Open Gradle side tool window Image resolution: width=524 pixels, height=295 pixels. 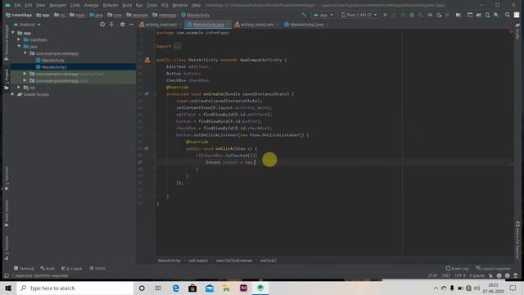click(517, 32)
